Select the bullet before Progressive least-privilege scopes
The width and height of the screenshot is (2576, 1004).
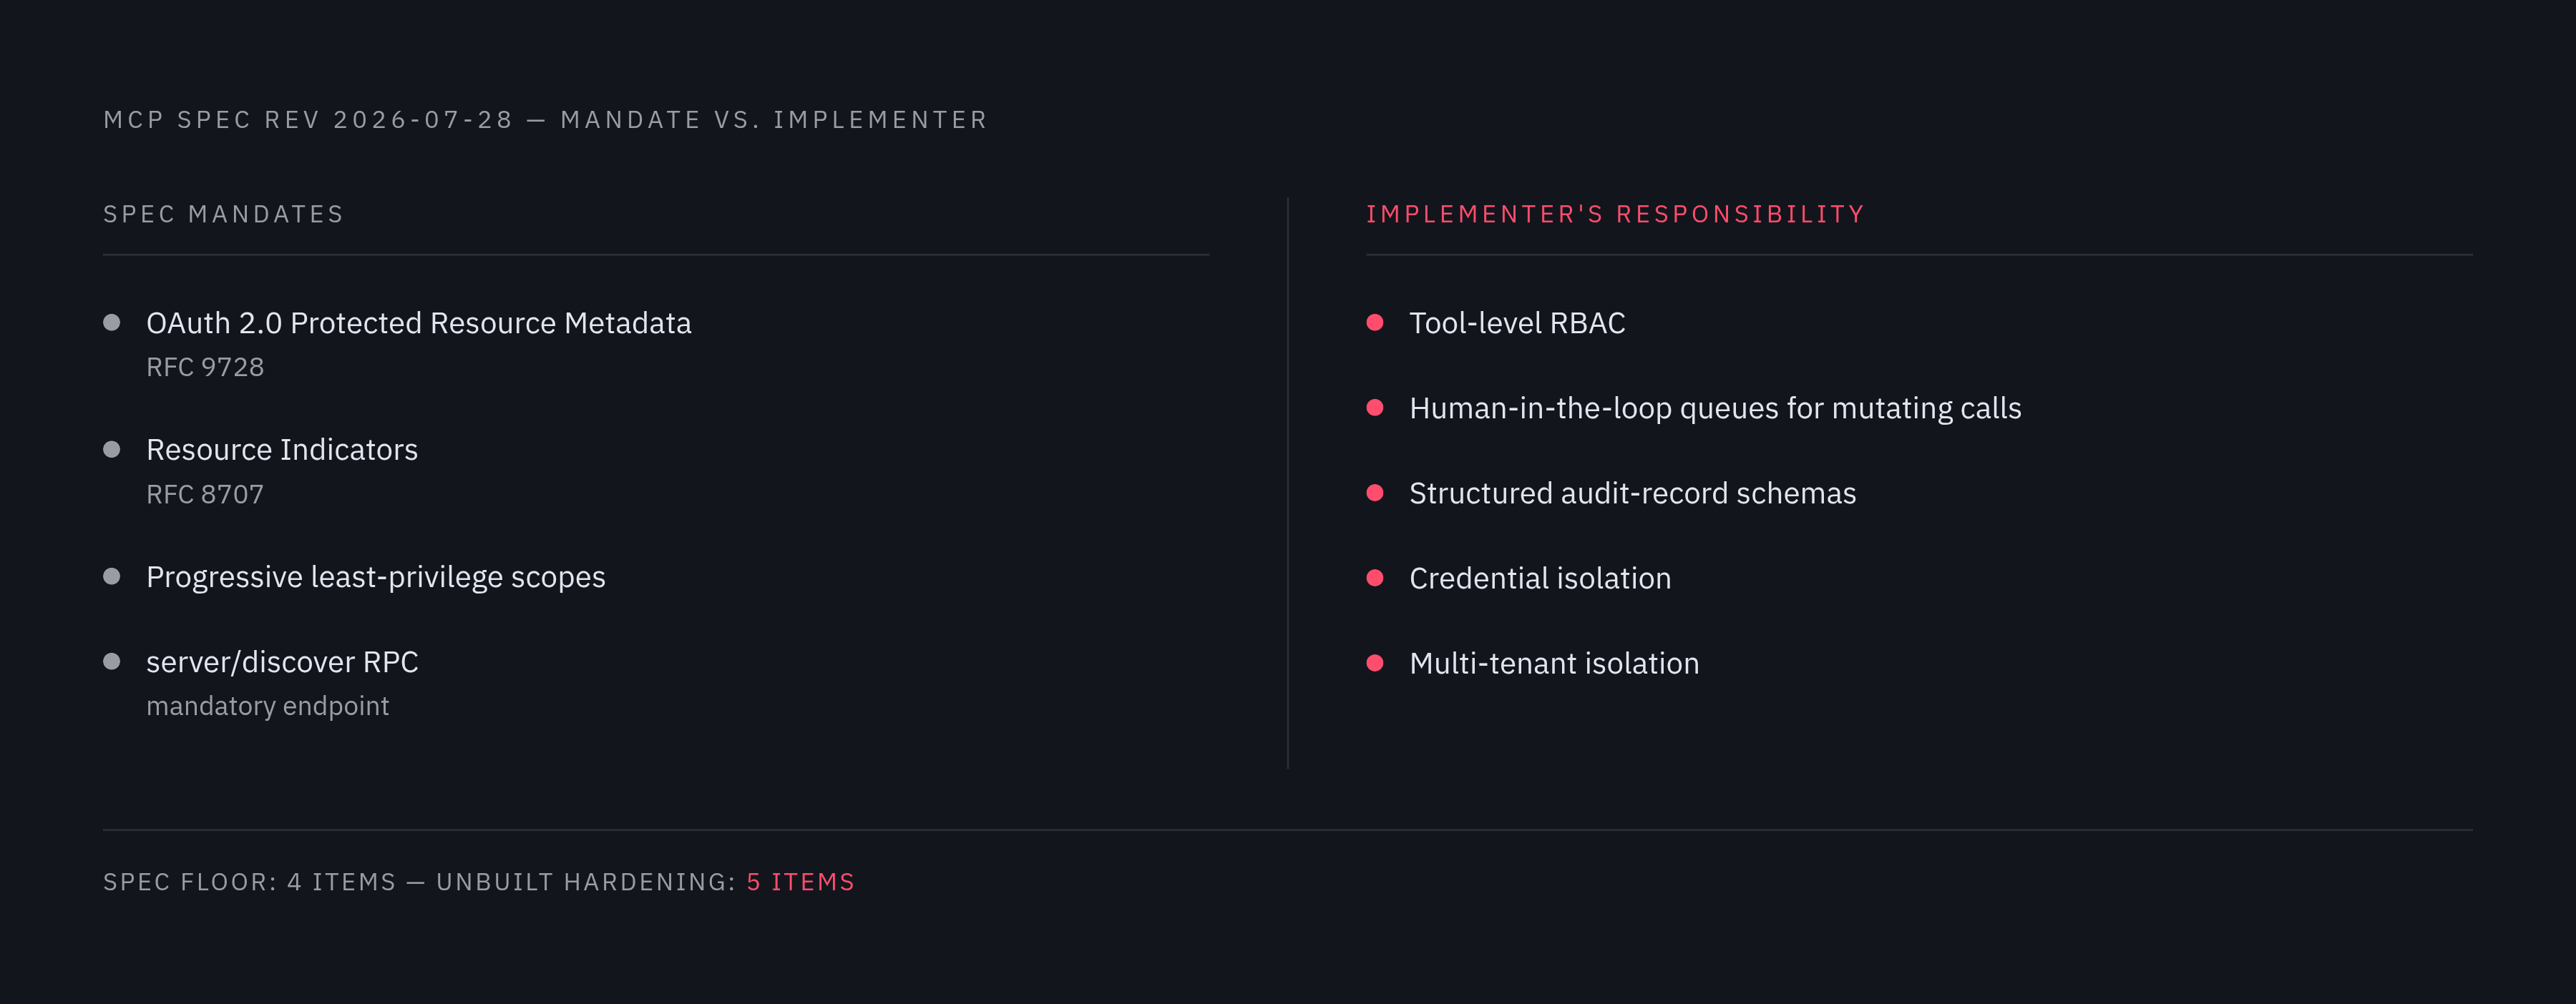(112, 576)
